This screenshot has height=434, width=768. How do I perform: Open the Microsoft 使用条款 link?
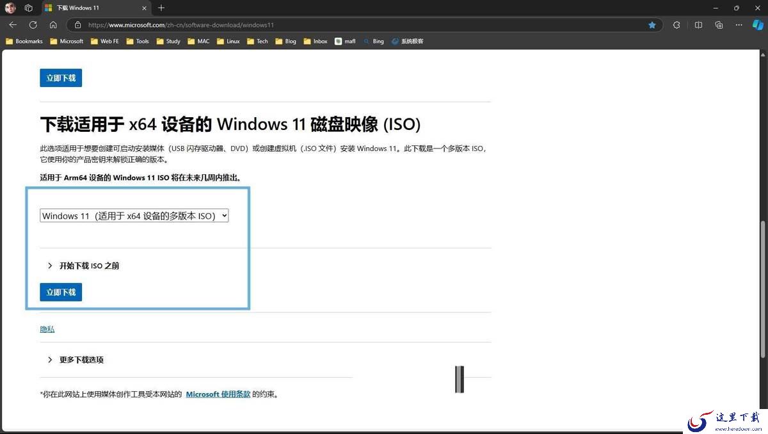(218, 394)
